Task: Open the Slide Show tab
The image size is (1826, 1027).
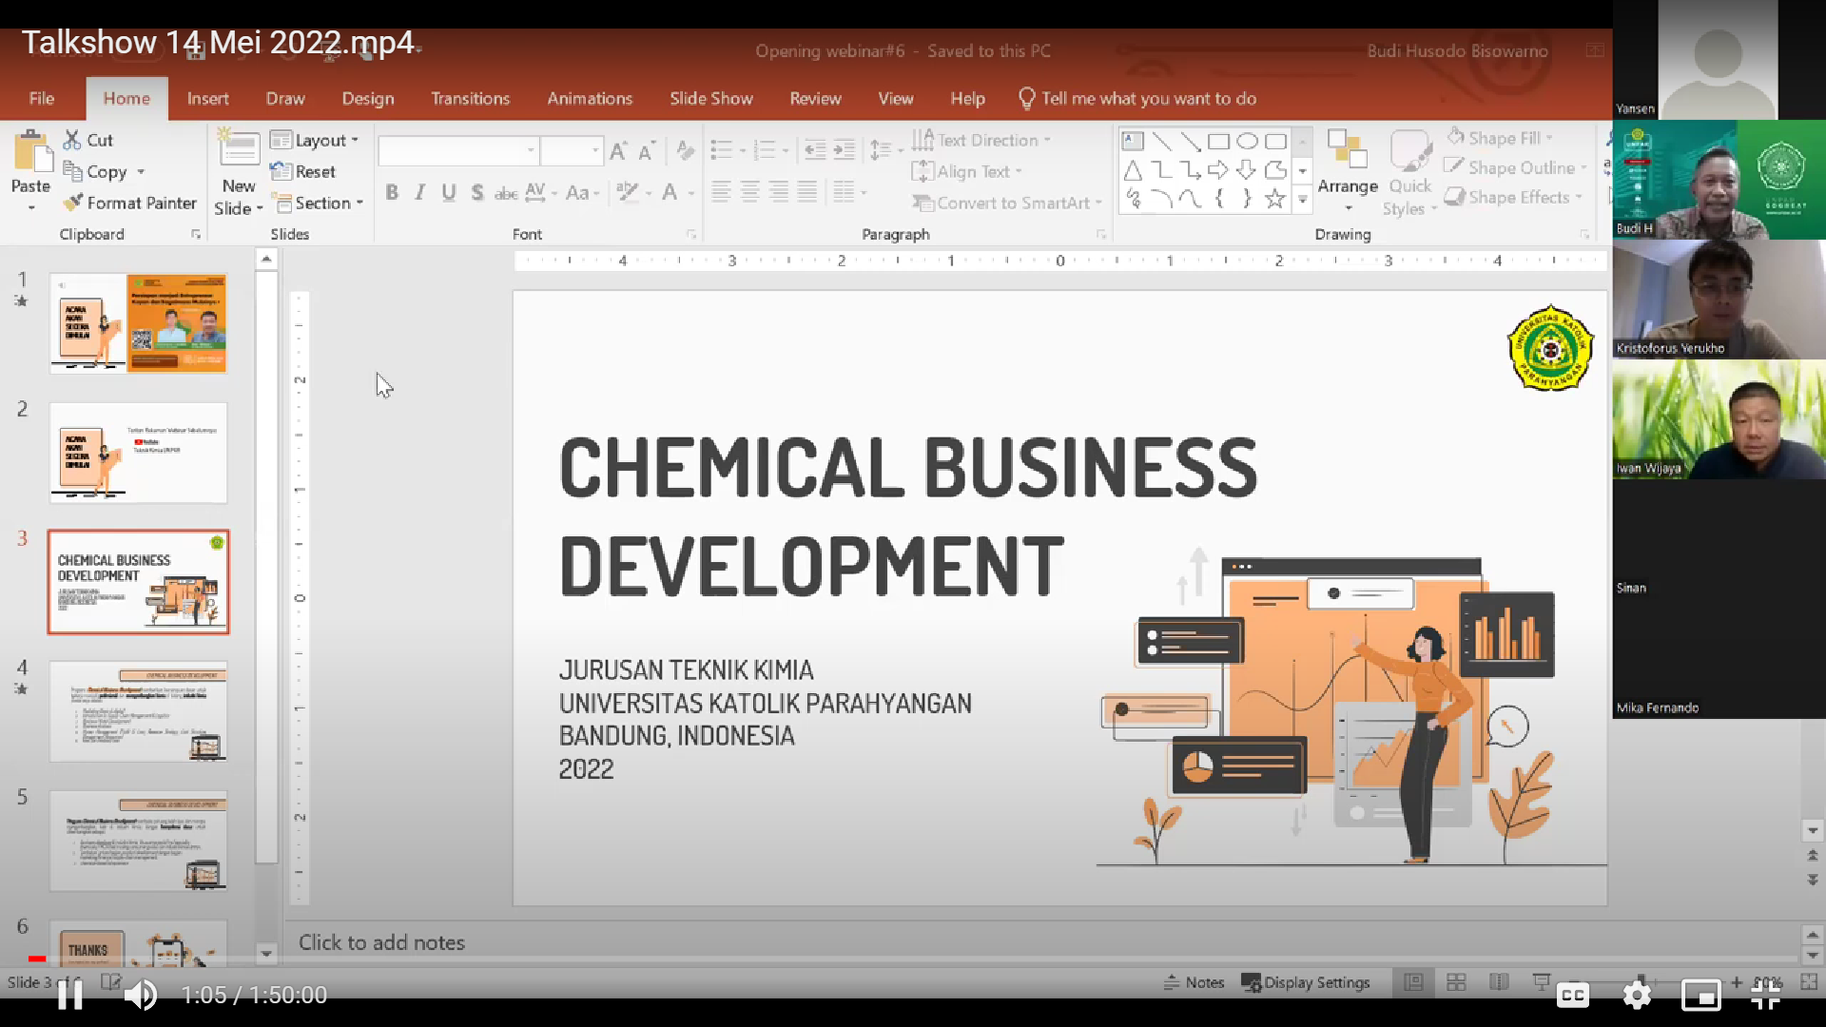Action: point(710,98)
